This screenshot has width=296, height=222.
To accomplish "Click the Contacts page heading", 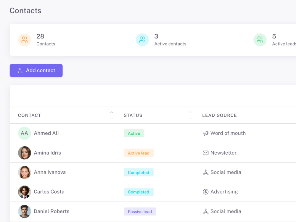I will coord(25,11).
